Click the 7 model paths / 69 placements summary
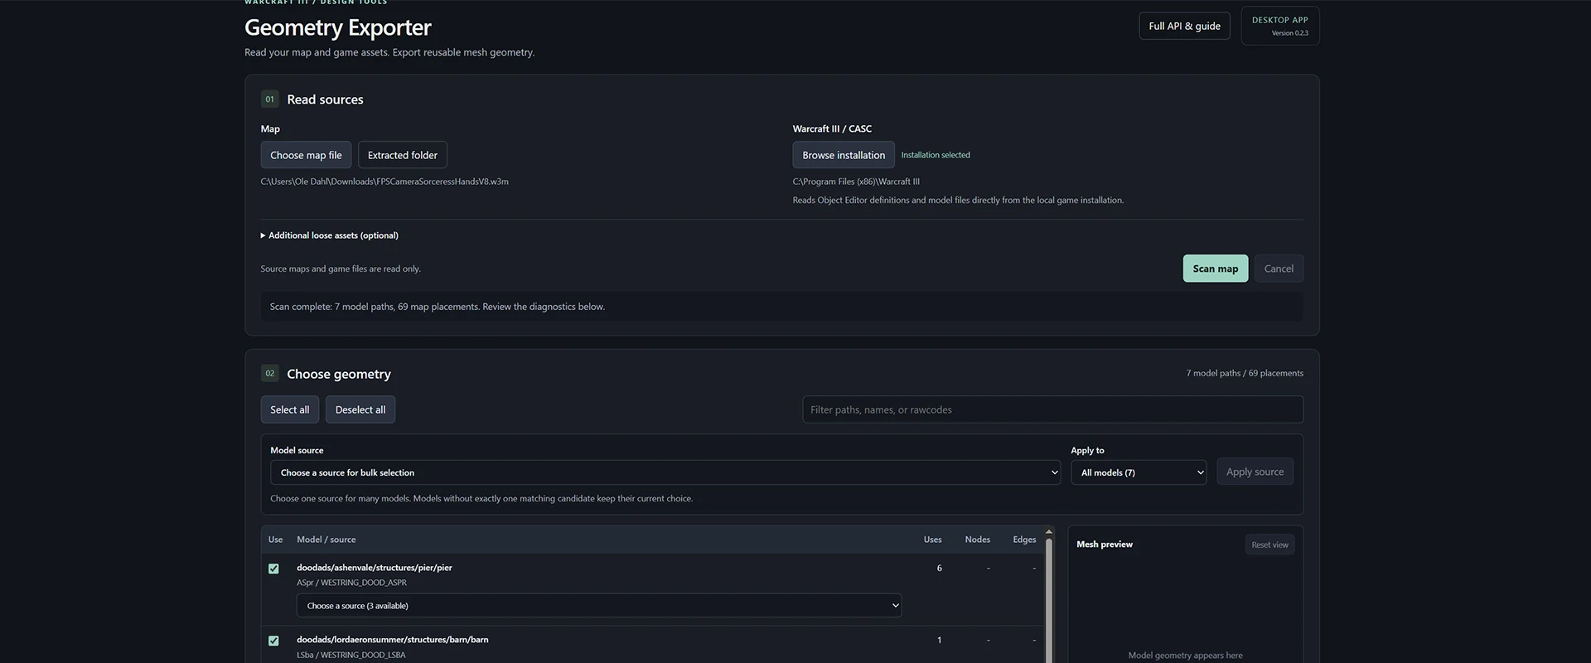 click(x=1245, y=373)
